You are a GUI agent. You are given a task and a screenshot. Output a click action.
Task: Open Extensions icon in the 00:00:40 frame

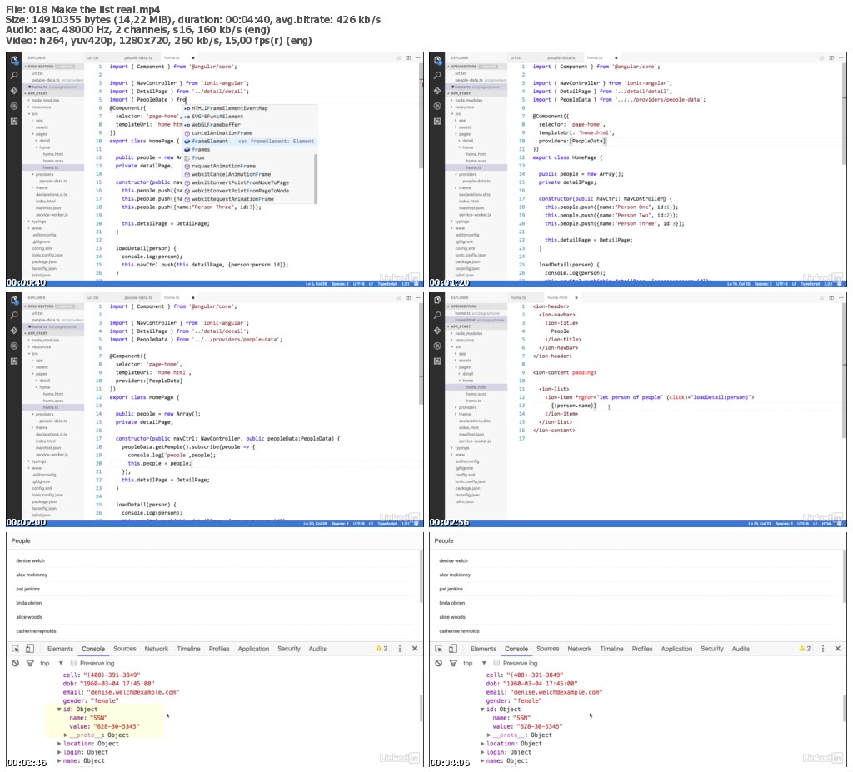tap(14, 121)
